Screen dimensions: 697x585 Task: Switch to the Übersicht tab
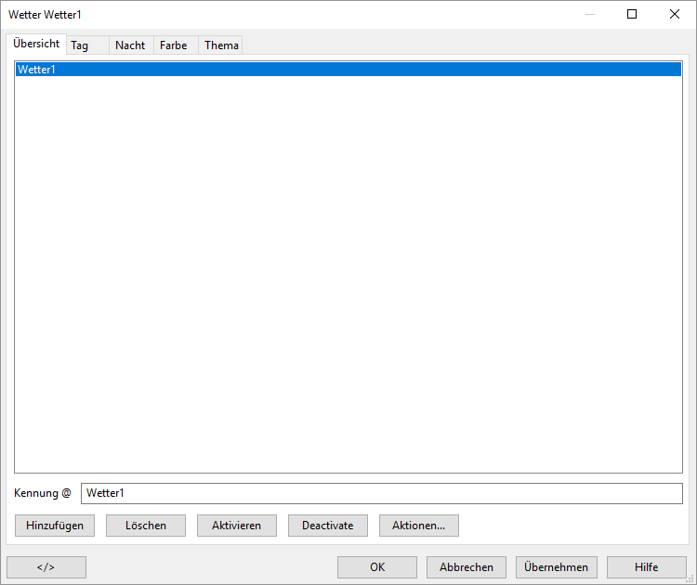[x=36, y=44]
